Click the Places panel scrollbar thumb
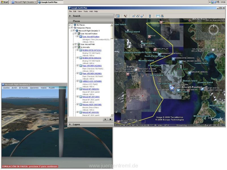Image resolution: width=227 pixels, height=170 pixels. 112,32
